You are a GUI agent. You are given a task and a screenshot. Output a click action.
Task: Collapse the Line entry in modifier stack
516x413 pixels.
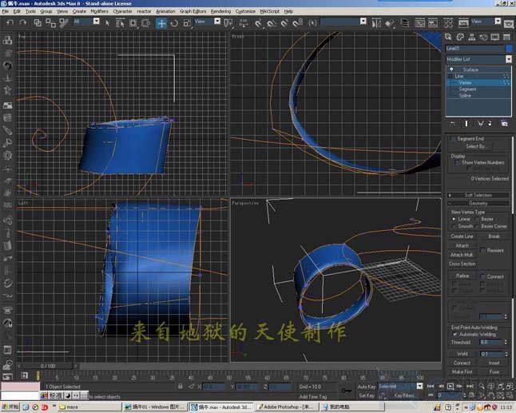451,77
